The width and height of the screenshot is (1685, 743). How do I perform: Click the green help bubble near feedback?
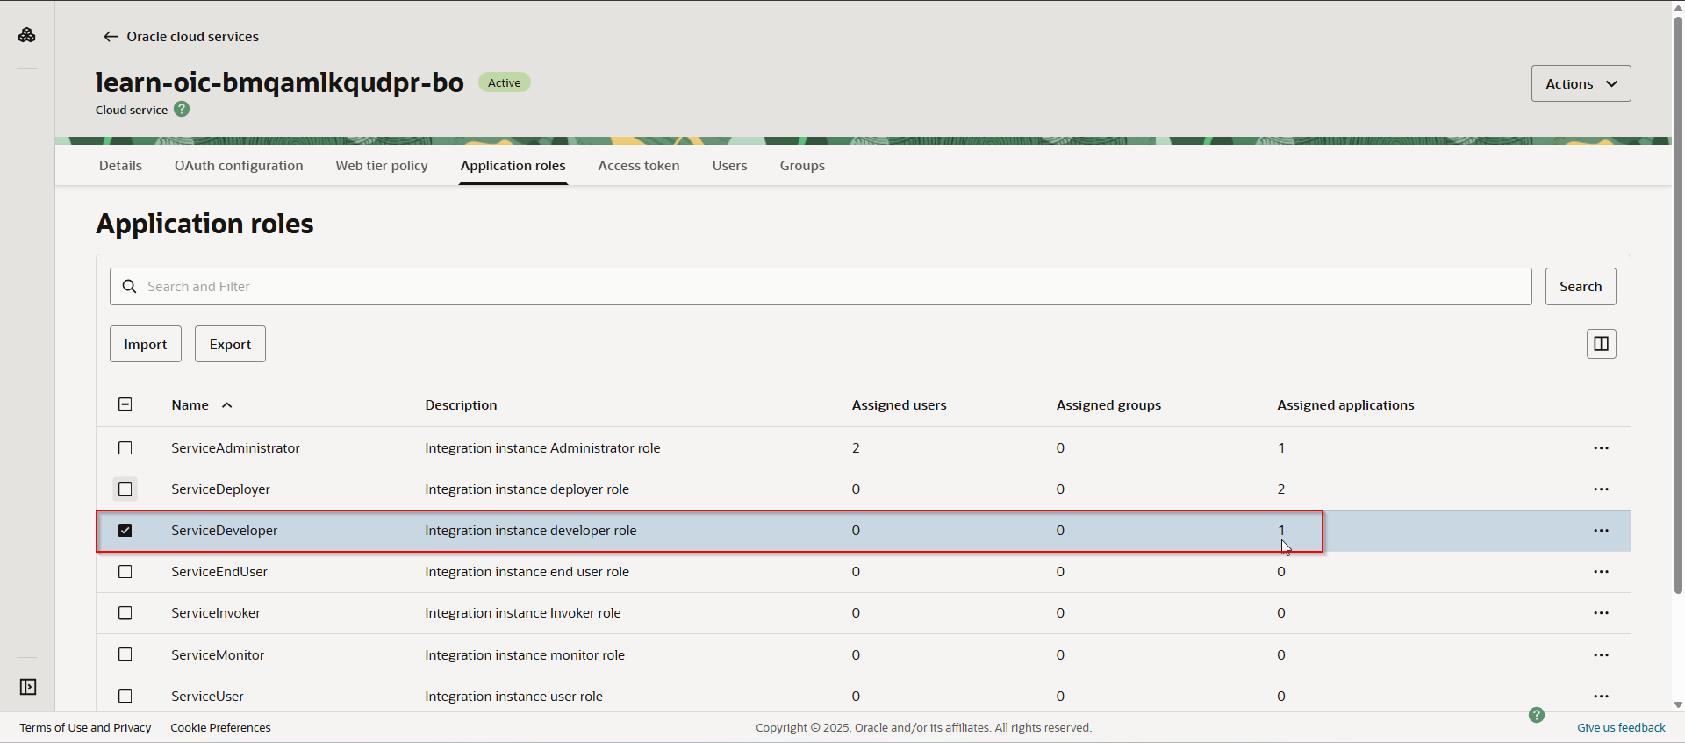[x=1536, y=715]
